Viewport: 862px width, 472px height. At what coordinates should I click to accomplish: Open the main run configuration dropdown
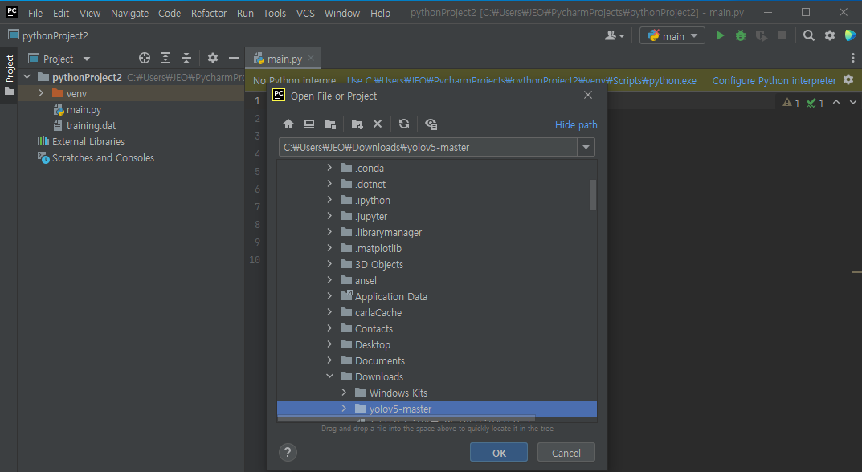click(672, 35)
